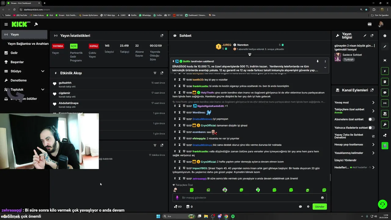
Task: Click İzleyici Yönlendir
Action: (345, 160)
